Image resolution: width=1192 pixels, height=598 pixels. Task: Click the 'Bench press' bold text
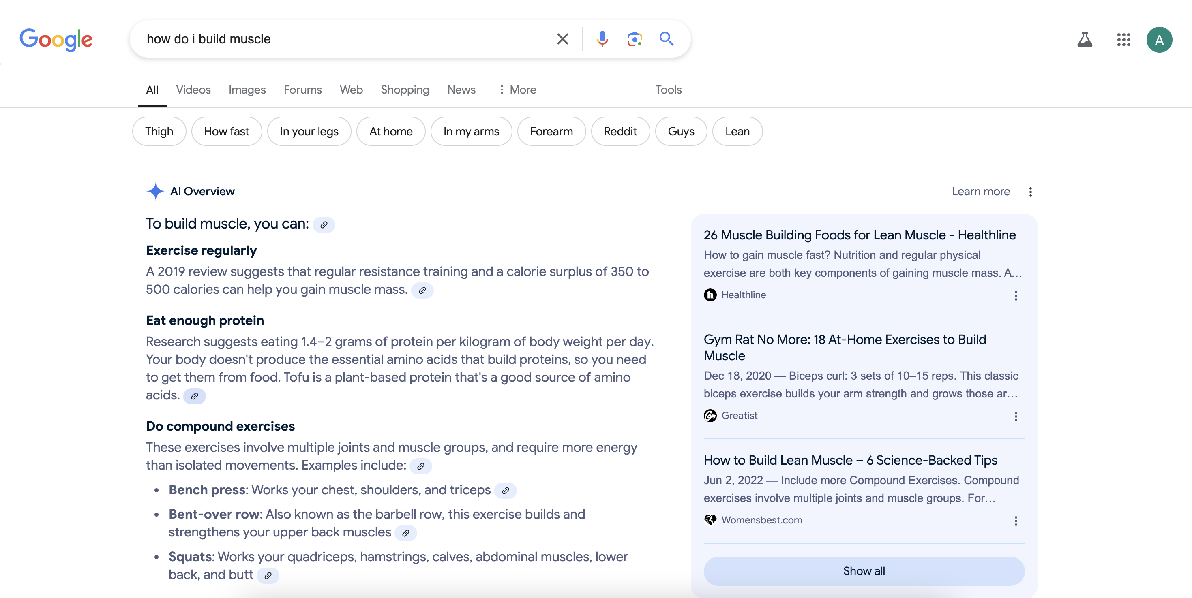[x=207, y=490]
